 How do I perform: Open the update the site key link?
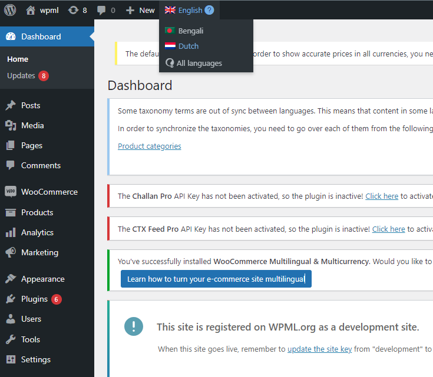319,349
